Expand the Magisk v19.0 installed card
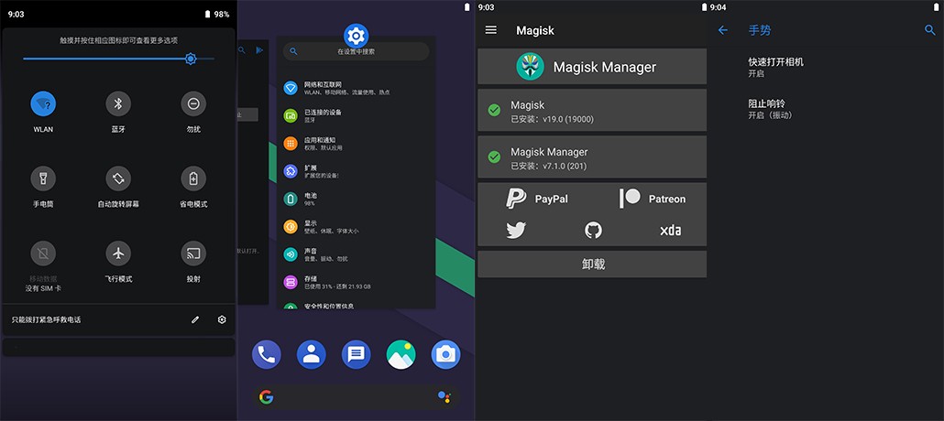 pos(592,110)
